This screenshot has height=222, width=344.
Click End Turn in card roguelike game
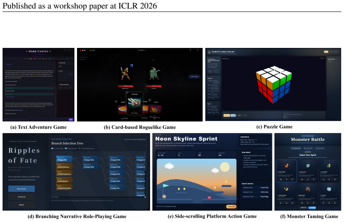tap(194, 77)
